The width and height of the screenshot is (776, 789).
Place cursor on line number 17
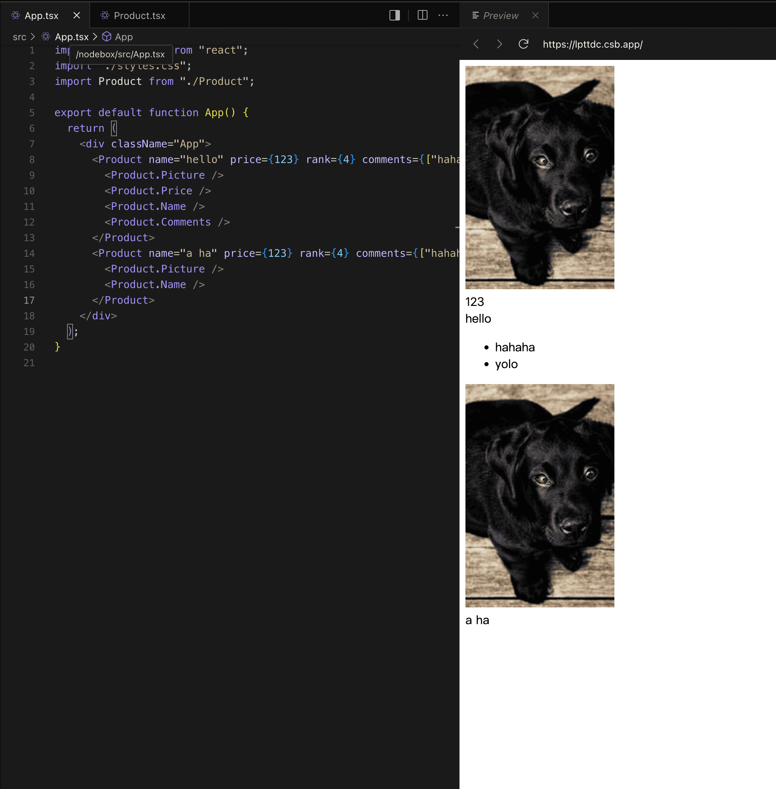coord(29,300)
